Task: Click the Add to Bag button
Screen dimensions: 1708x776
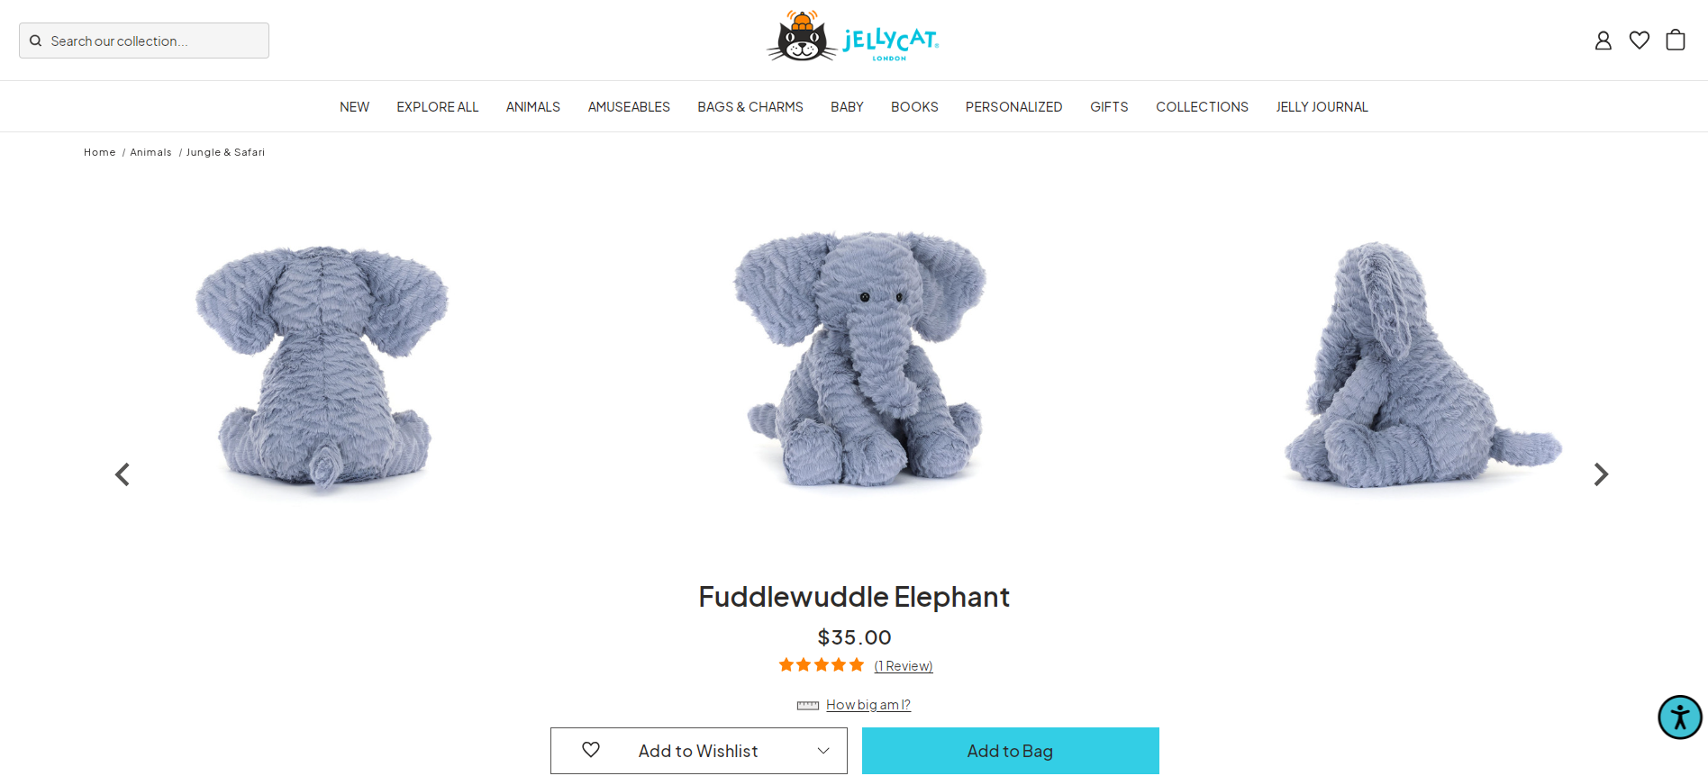Action: point(1011,751)
